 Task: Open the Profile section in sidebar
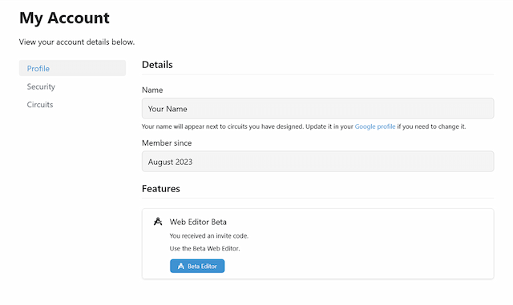point(72,68)
